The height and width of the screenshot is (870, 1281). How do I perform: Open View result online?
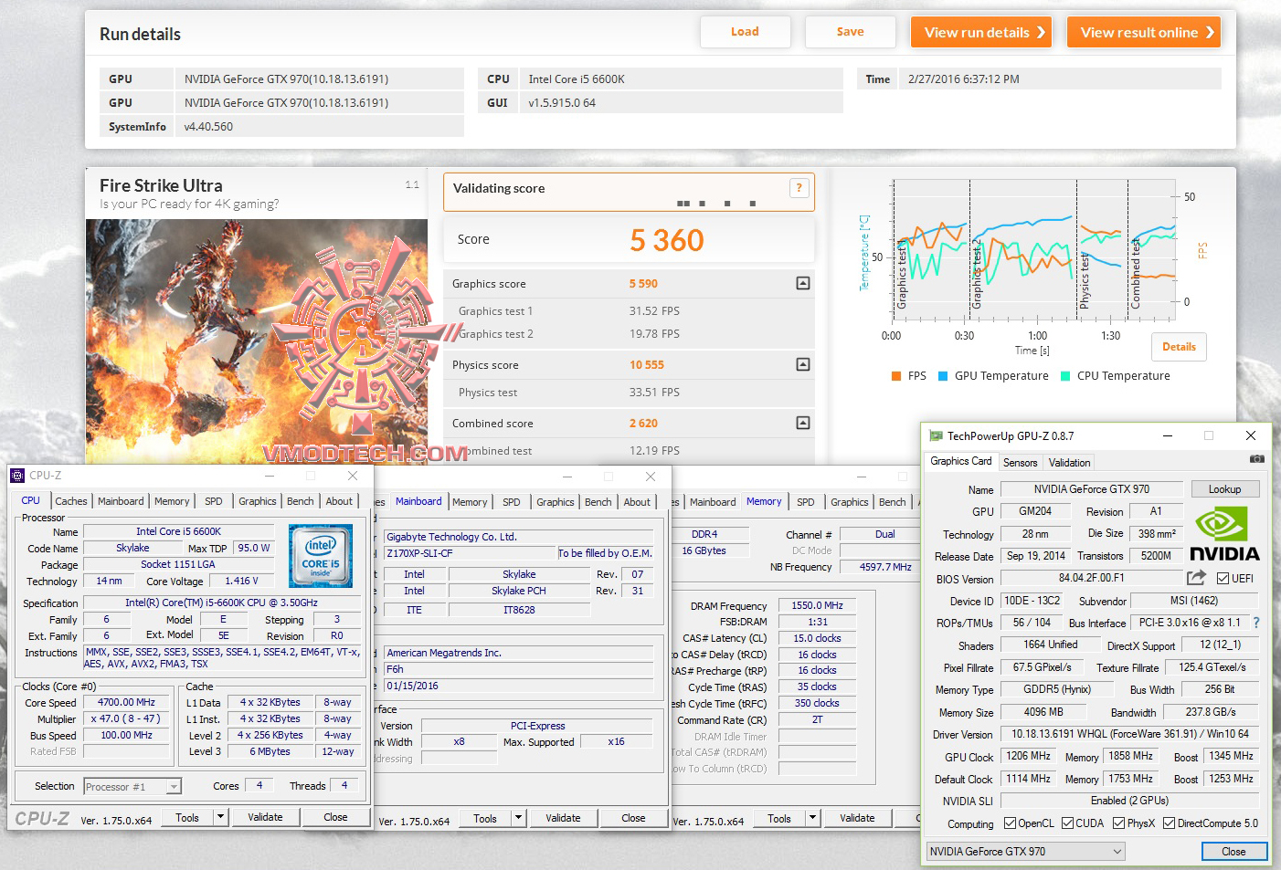pos(1144,32)
